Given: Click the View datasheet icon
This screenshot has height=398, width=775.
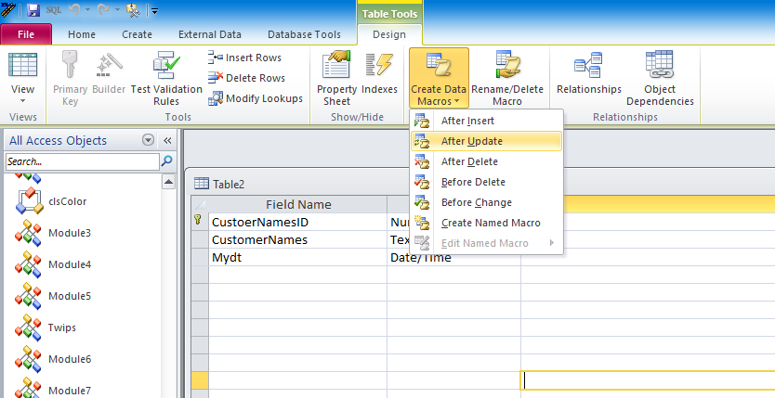Looking at the screenshot, I should click(x=22, y=65).
